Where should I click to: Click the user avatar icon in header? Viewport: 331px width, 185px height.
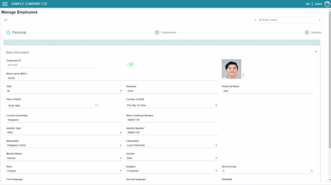pos(327,4)
